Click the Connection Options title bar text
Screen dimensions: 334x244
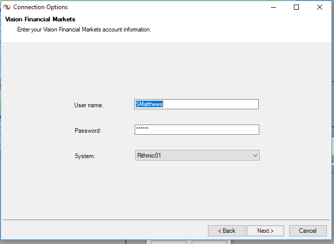point(40,7)
